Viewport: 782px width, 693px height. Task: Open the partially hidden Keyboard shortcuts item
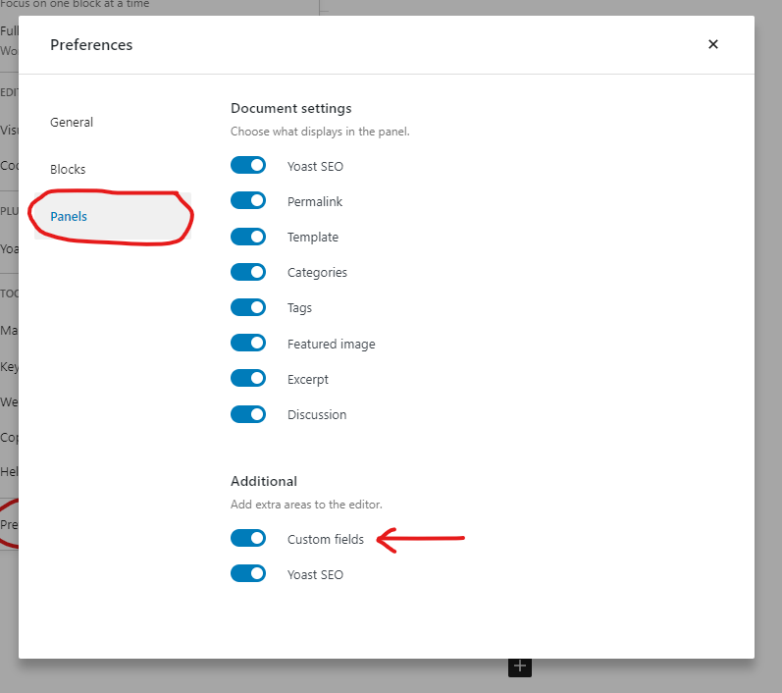tap(9, 366)
